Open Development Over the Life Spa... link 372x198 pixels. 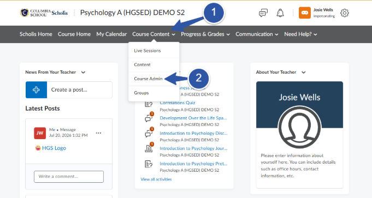pos(193,118)
